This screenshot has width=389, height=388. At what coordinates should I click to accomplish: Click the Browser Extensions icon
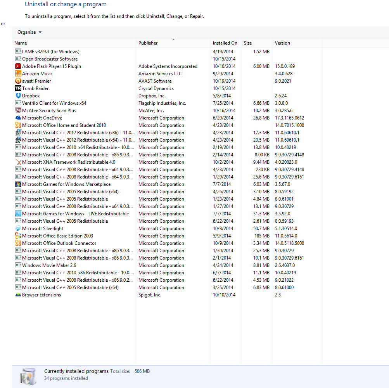(18, 295)
